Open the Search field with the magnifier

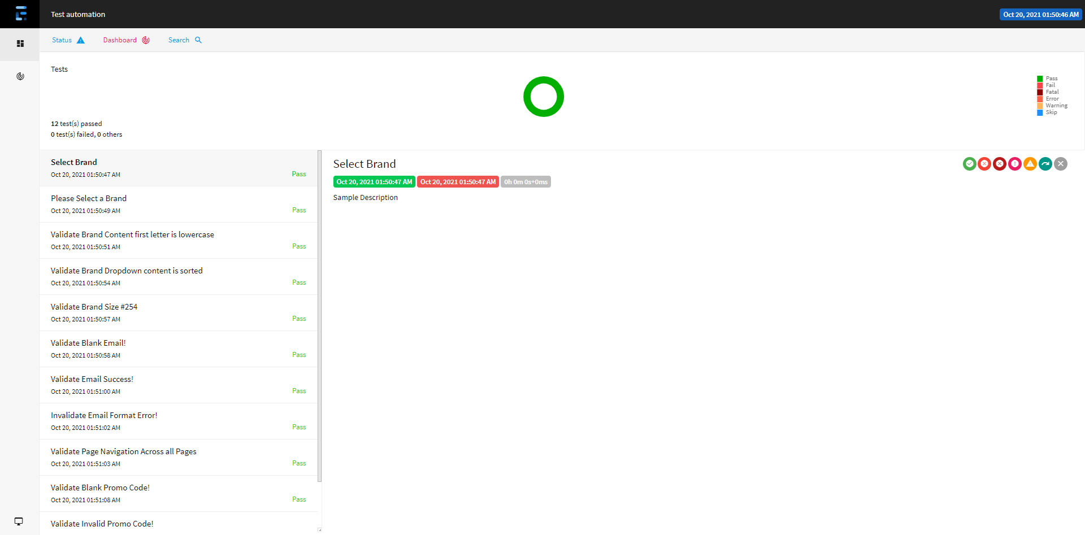click(x=184, y=40)
